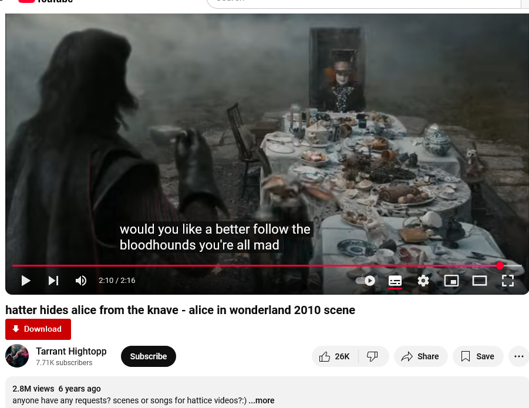Subscribe to Tarrant Hightopp
This screenshot has width=529, height=408.
149,356
